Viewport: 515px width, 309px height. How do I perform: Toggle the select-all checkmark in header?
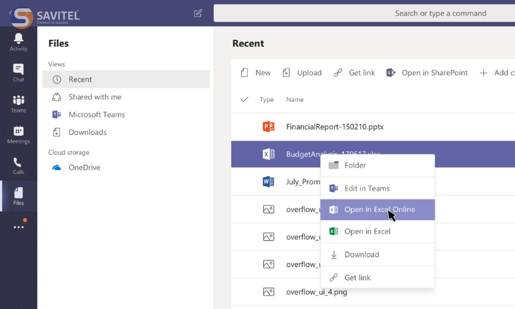tap(244, 99)
